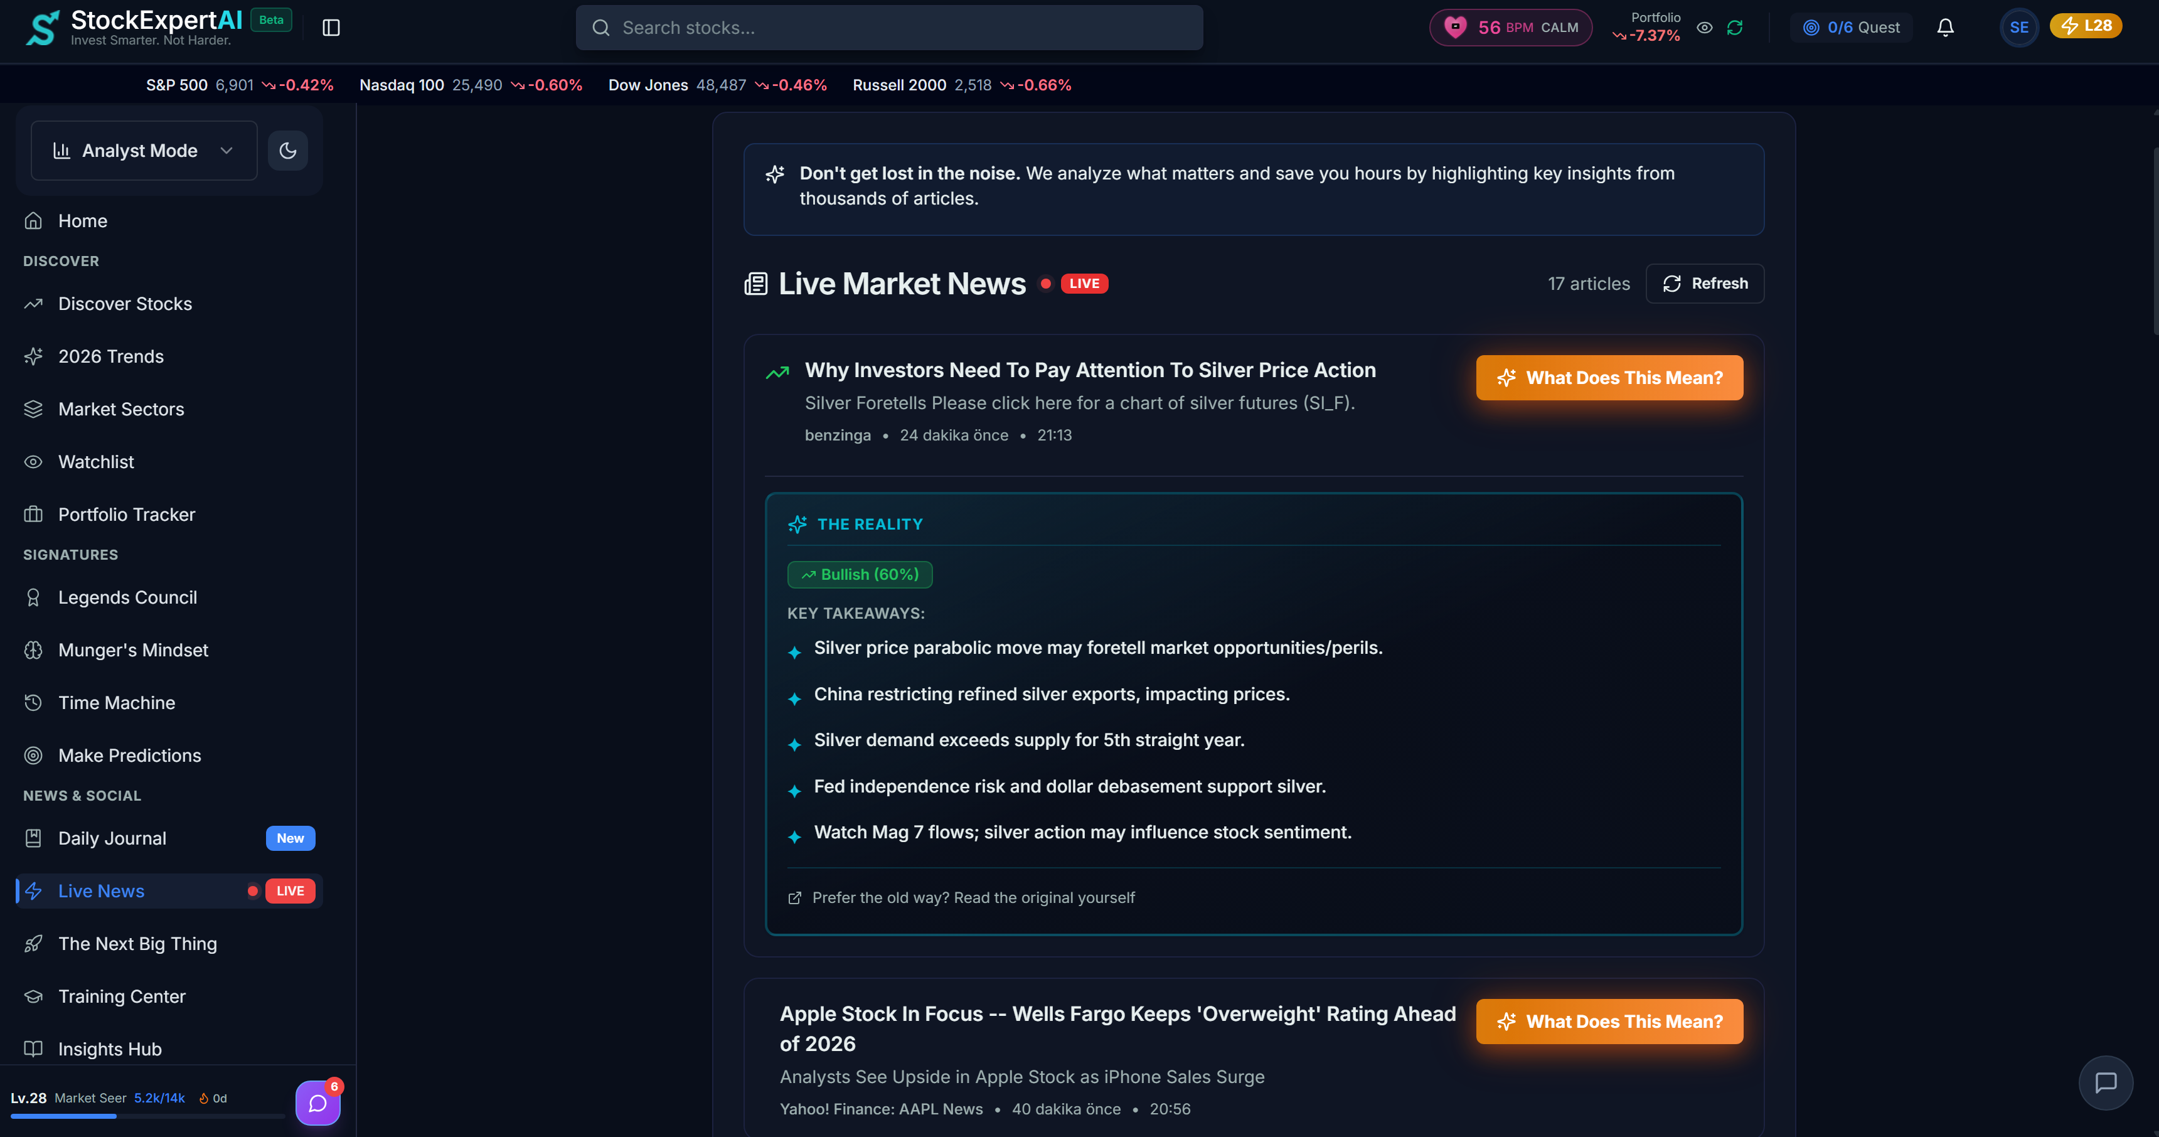The height and width of the screenshot is (1137, 2159).
Task: Toggle the sidebar collapse button
Action: [x=330, y=27]
